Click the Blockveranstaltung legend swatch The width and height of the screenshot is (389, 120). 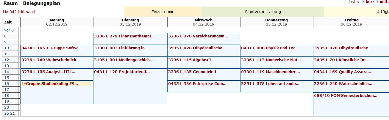263,12
